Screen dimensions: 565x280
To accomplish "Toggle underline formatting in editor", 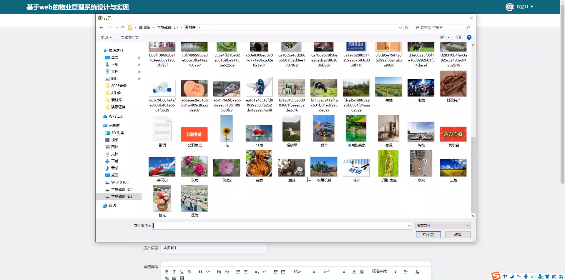I will (x=182, y=272).
